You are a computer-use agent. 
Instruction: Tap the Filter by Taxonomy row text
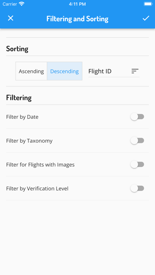click(29, 141)
